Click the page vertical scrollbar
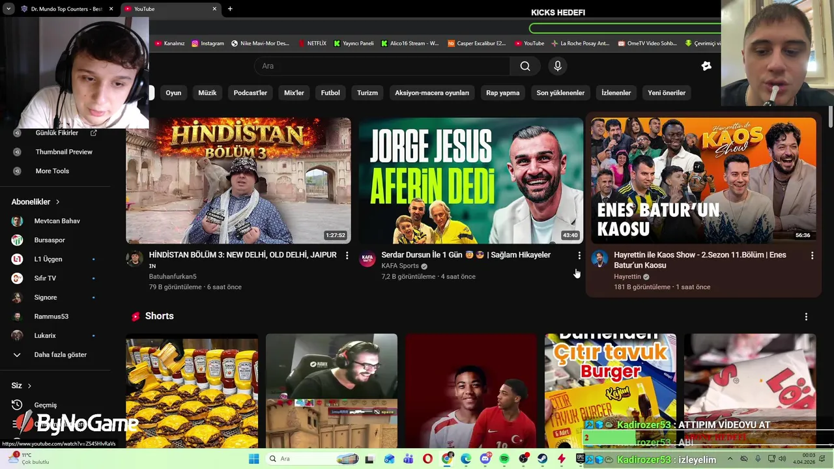The width and height of the screenshot is (834, 469). 831,115
